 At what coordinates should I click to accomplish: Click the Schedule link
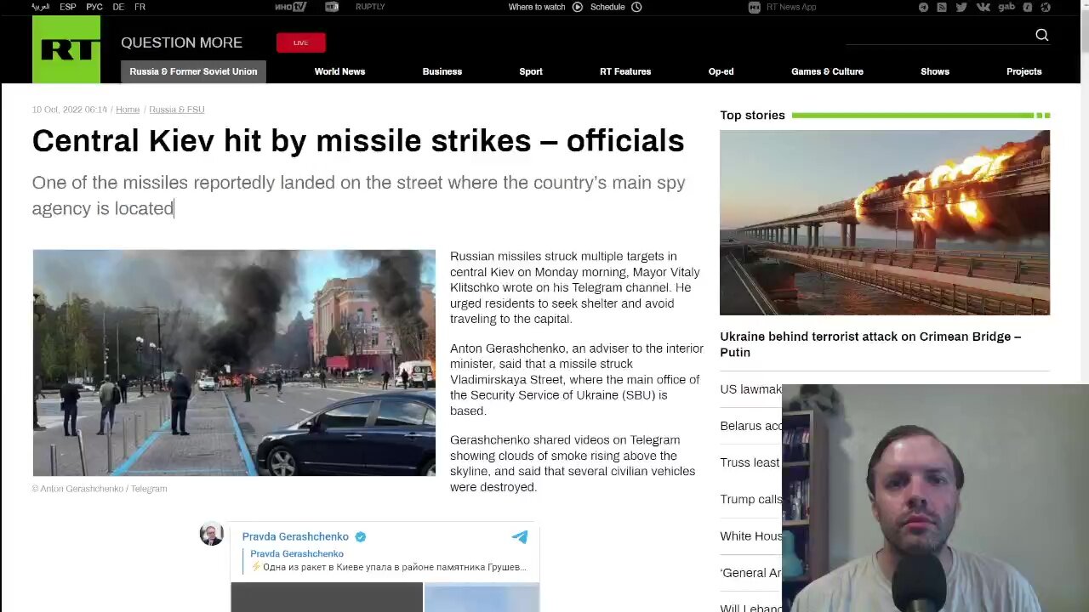[x=607, y=7]
